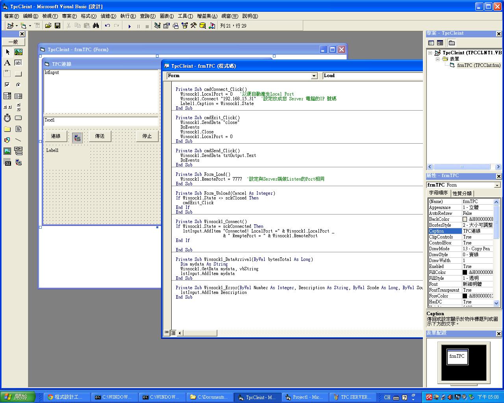
Task: Select the DirListBox folder tool
Action: (7, 129)
